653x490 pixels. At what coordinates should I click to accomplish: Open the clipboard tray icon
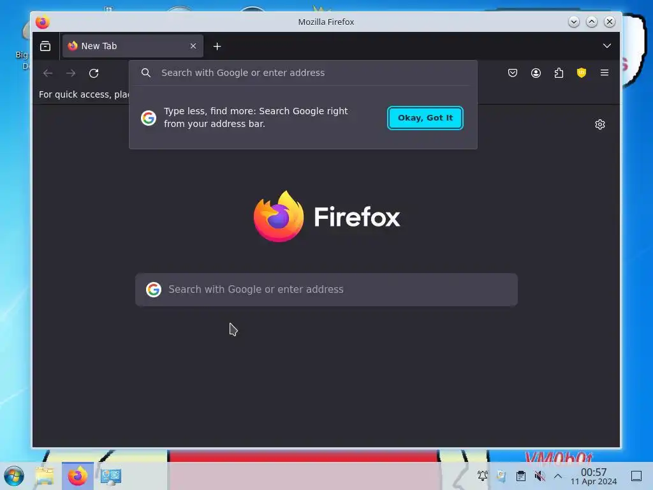[520, 476]
